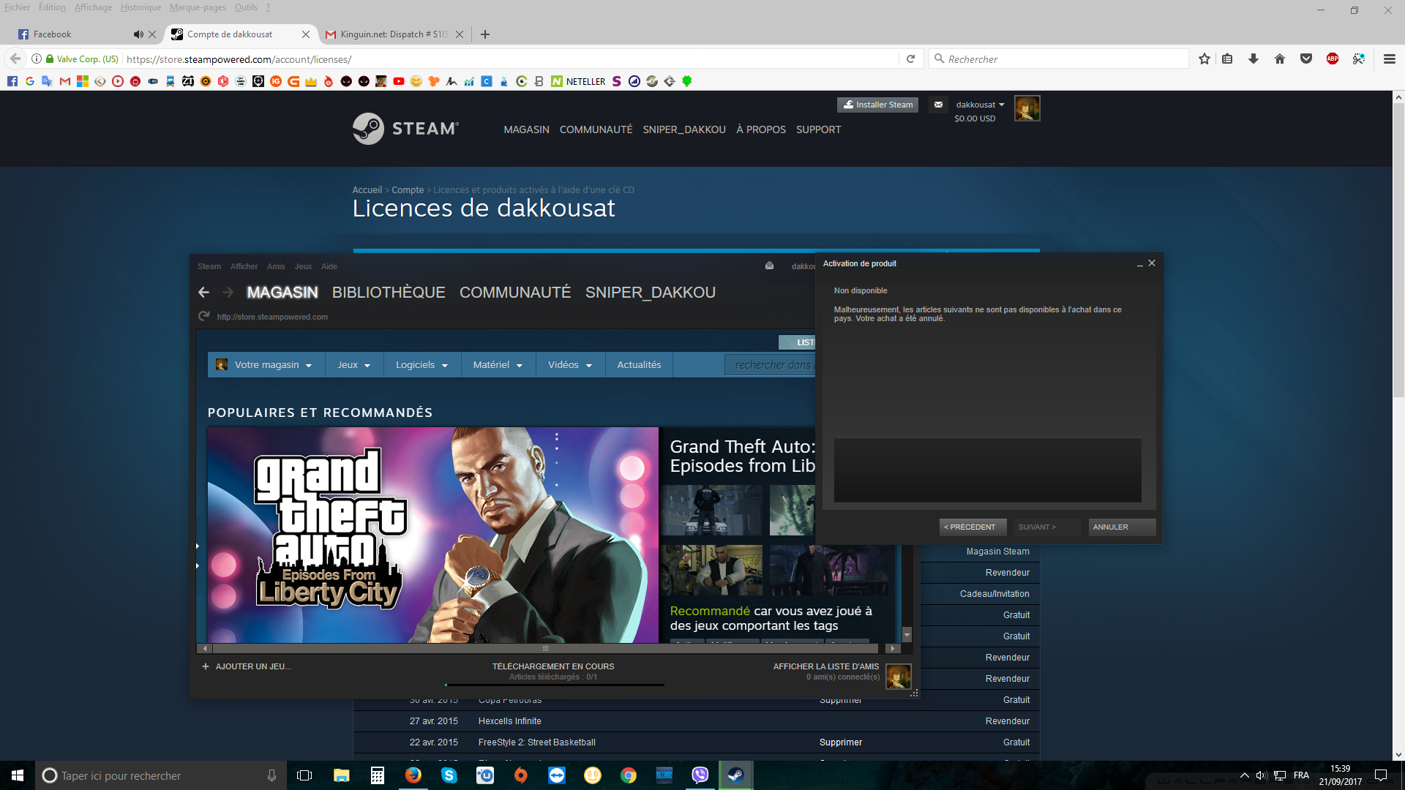Reload the page in the address bar

pos(910,59)
